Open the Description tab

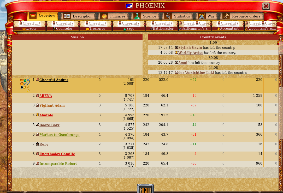(x=79, y=16)
